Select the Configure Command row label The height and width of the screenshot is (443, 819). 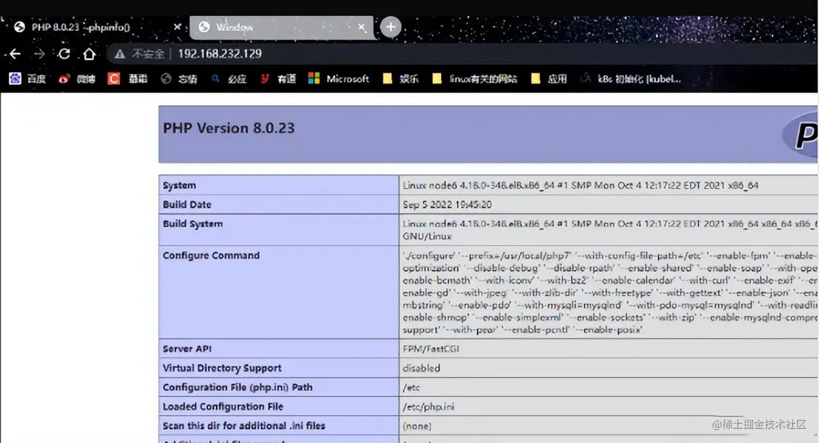tap(211, 256)
